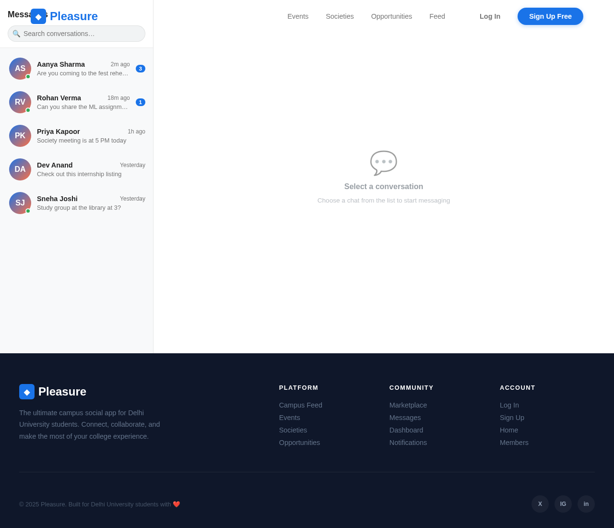This screenshot has width=614, height=528.
Task: Click the '2m ago' timestamp
Action: pyautogui.click(x=120, y=64)
